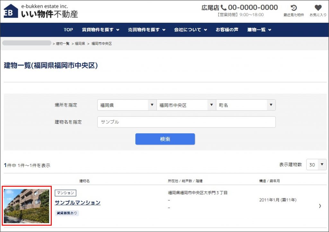This screenshot has width=329, height=232.
Task: Change 表示建物数 count dropdown
Action: coord(316,165)
